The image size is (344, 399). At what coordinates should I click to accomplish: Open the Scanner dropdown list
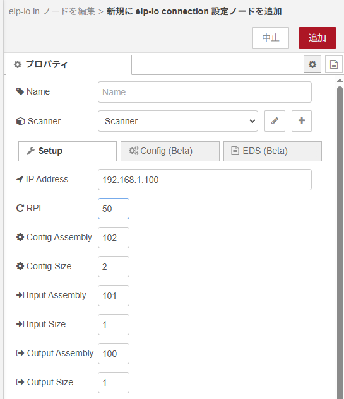(178, 121)
